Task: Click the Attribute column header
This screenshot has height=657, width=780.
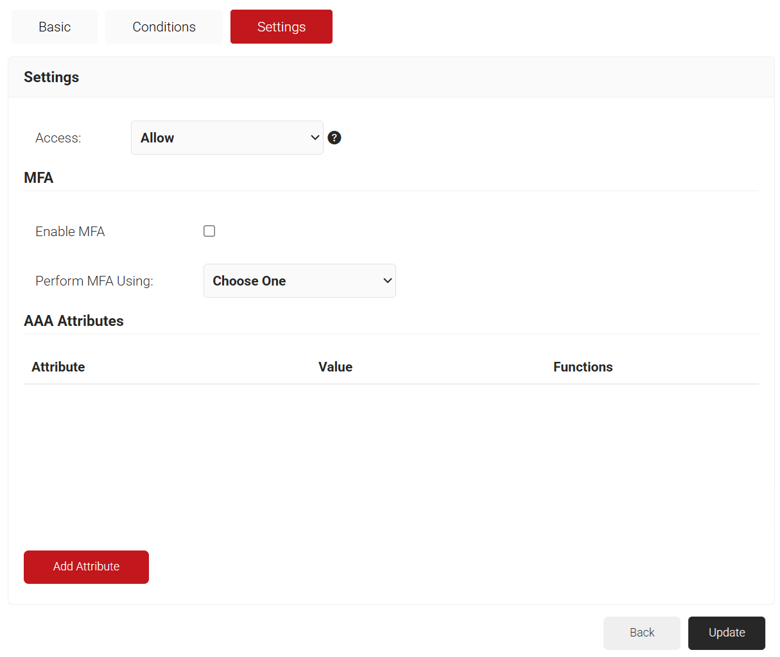Action: pos(58,367)
